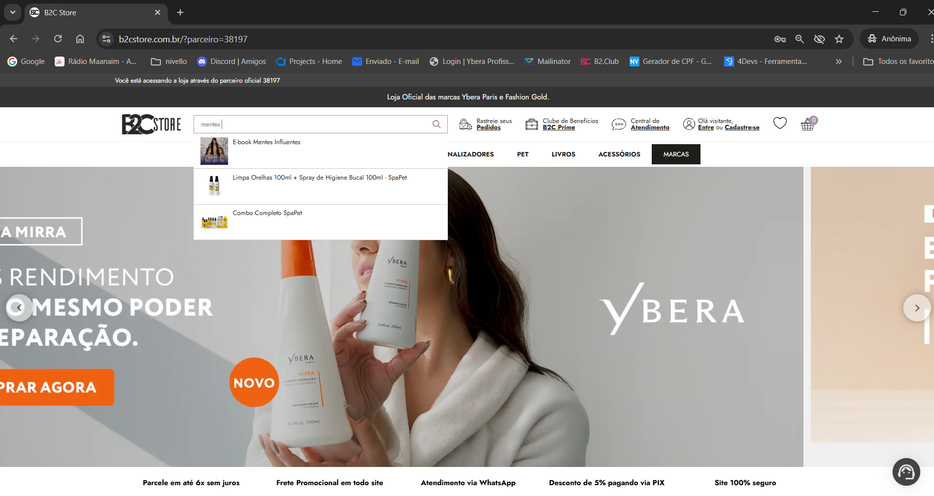Click the Entre login link
The height and width of the screenshot is (496, 934).
[705, 127]
